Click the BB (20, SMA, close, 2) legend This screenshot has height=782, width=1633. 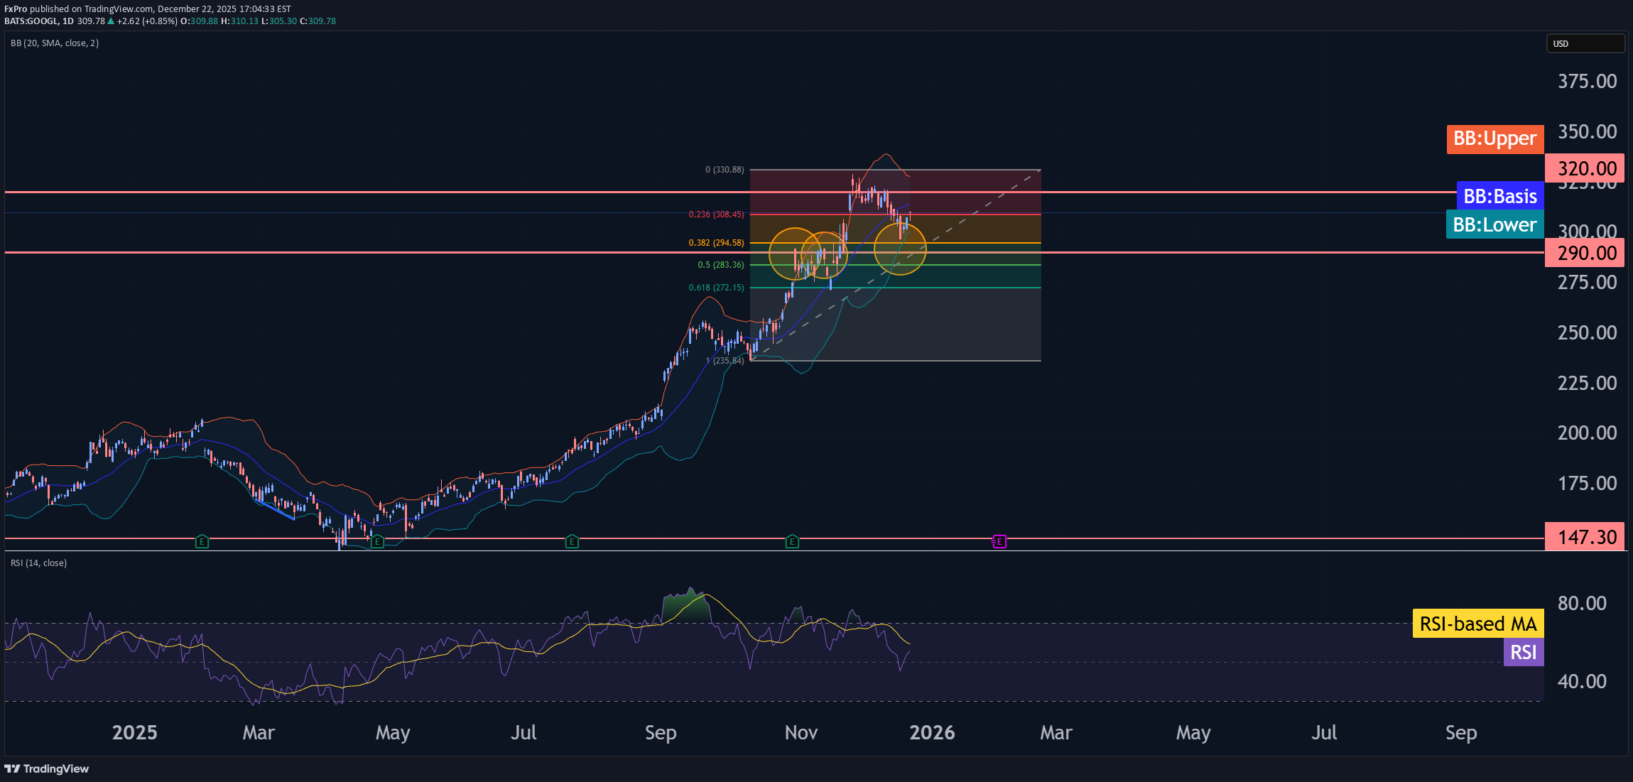[55, 43]
